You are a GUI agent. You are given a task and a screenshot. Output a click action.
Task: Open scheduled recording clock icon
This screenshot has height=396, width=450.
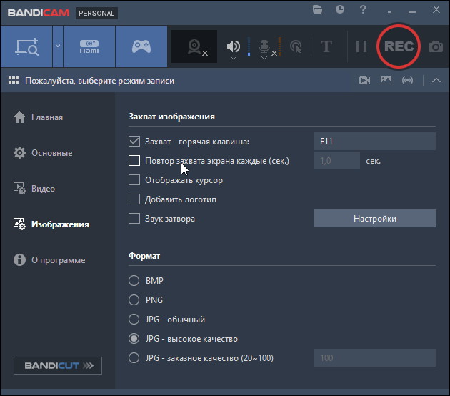click(340, 9)
